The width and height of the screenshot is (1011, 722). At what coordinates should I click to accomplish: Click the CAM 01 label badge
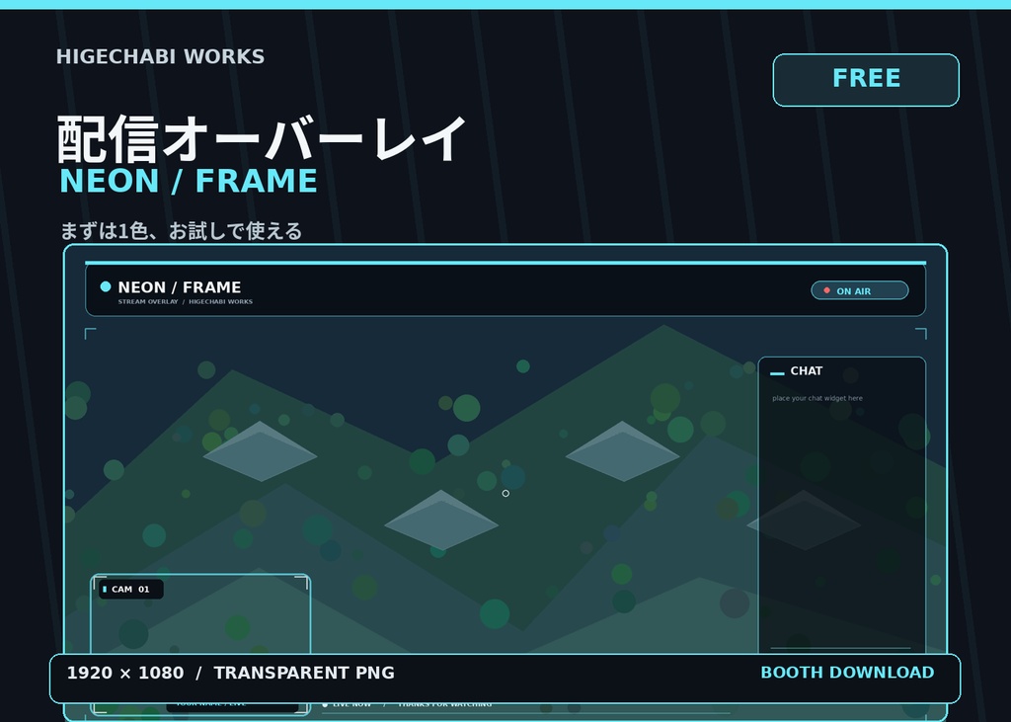coord(131,589)
